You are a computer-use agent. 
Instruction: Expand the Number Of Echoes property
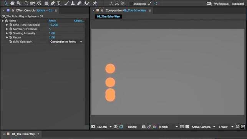tap(7, 29)
